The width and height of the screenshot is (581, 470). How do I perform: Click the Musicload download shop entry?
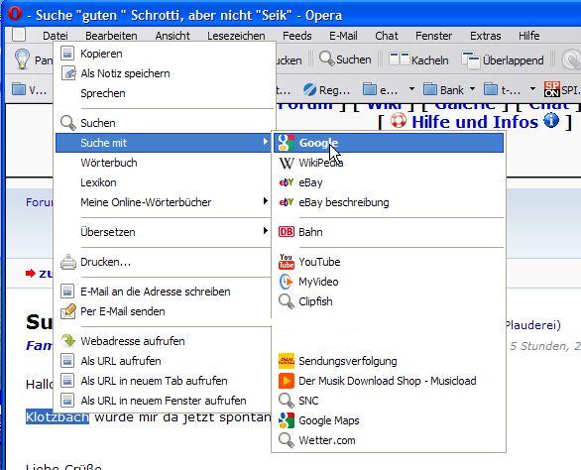(389, 381)
